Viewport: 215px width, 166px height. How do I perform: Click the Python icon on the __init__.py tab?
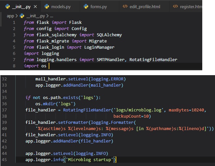8,7
